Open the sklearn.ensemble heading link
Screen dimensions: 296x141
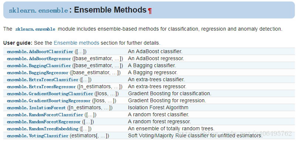tap(38, 10)
